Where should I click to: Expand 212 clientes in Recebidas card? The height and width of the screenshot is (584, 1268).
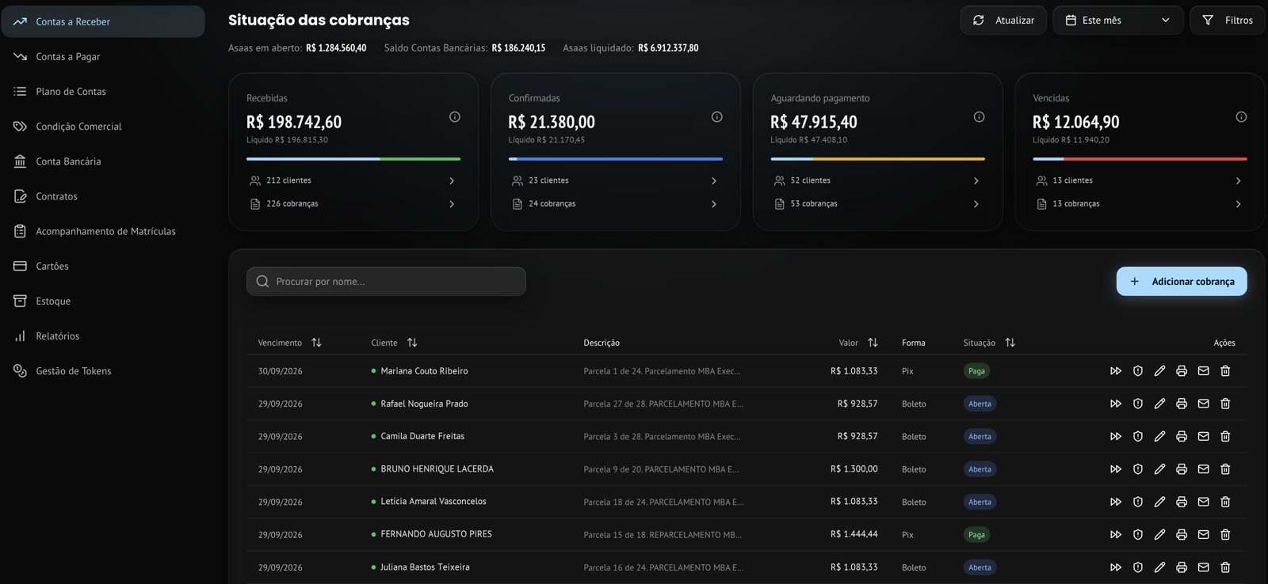coord(353,181)
